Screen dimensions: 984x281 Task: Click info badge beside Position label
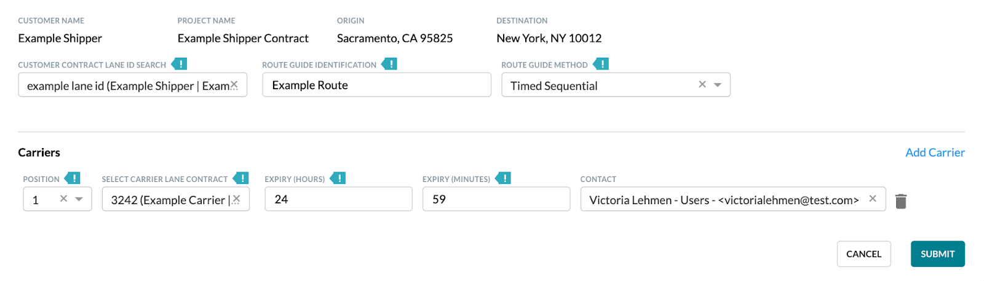[73, 178]
